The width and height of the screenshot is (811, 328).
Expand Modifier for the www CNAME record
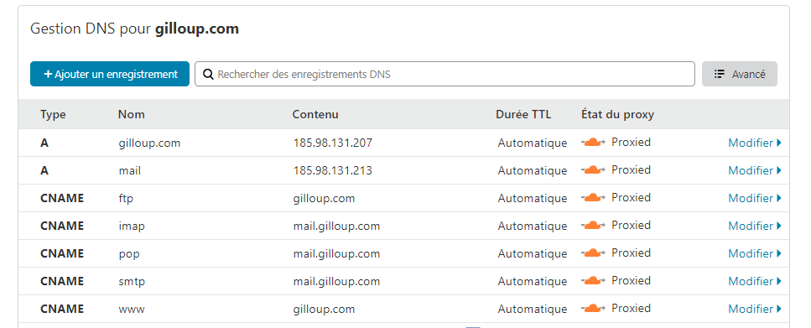tap(755, 309)
